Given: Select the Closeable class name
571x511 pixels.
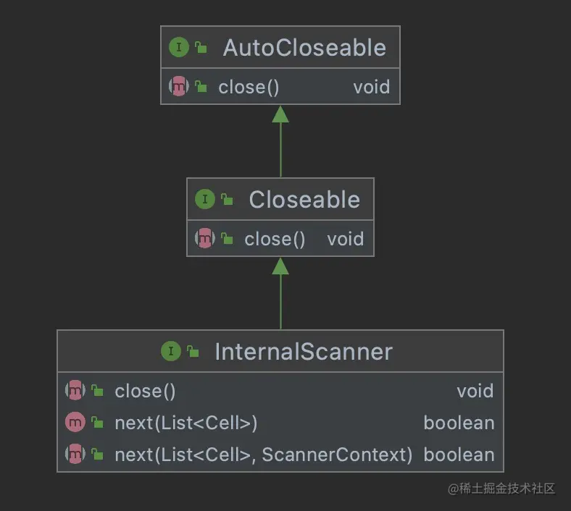Looking at the screenshot, I should (x=304, y=200).
